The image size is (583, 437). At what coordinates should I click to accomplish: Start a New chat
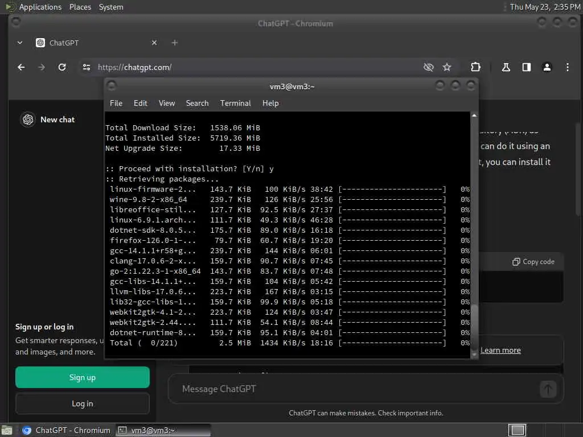tap(58, 119)
